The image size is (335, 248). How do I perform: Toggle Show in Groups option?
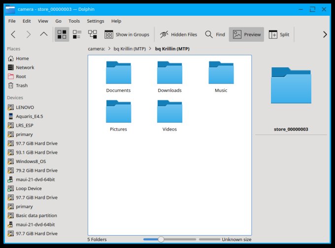(127, 34)
